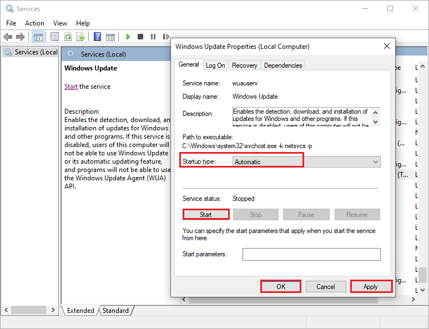This screenshot has height=329, width=429.
Task: Switch to the Extended view tab
Action: 80,310
